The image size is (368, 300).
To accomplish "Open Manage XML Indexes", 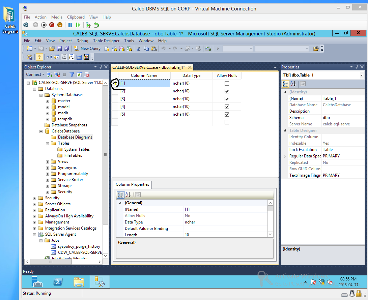I will pyautogui.click(x=72, y=57).
